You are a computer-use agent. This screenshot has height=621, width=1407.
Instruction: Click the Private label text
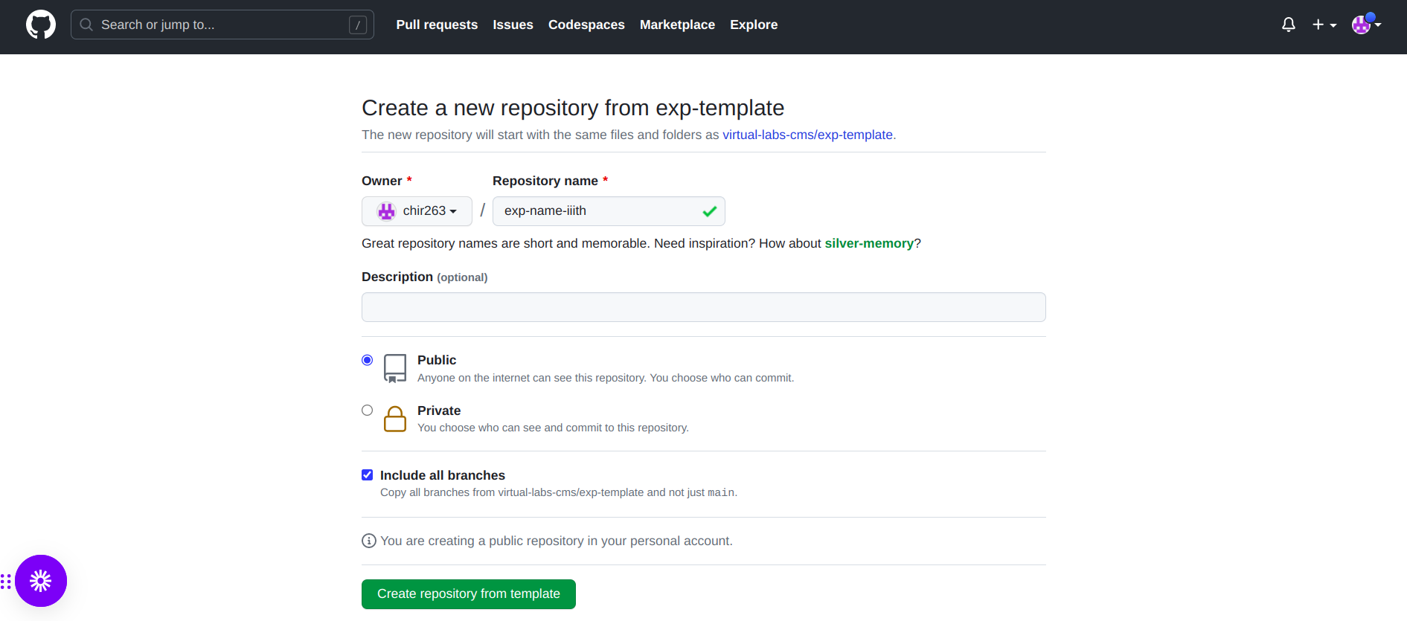[x=439, y=411]
